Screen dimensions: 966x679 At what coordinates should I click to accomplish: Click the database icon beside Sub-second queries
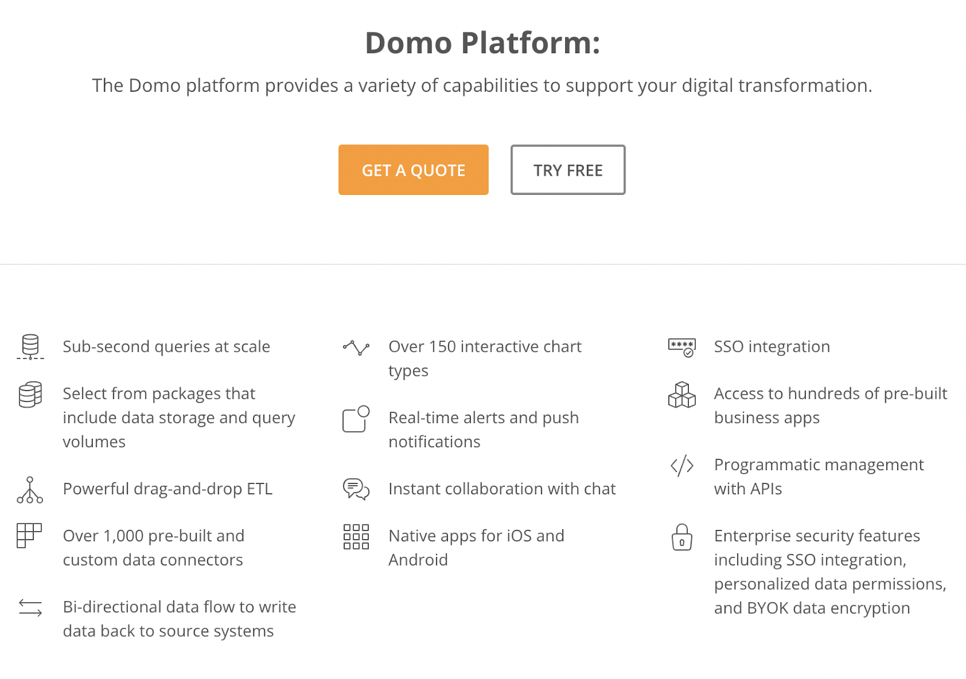[x=30, y=346]
